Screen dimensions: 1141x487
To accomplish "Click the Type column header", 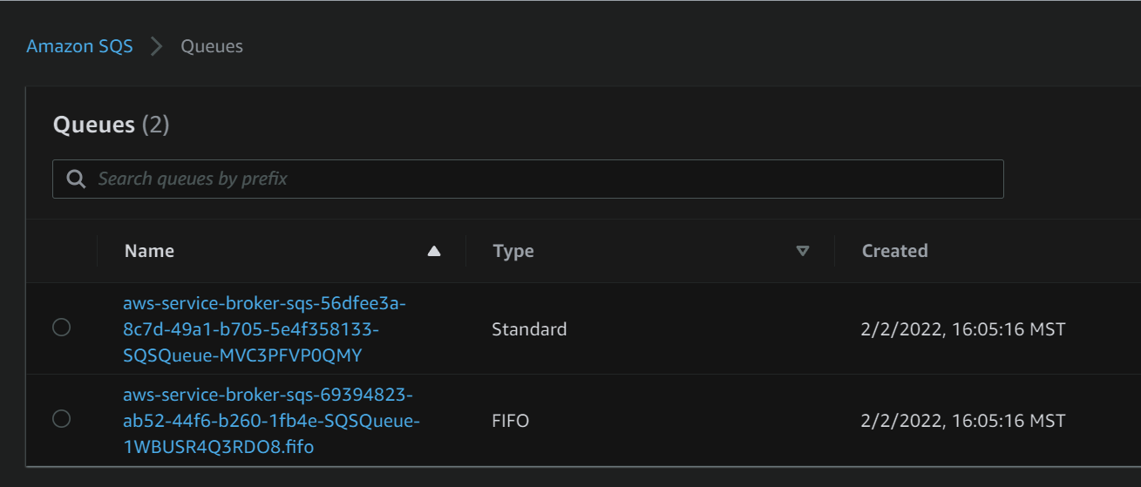I will (x=513, y=251).
